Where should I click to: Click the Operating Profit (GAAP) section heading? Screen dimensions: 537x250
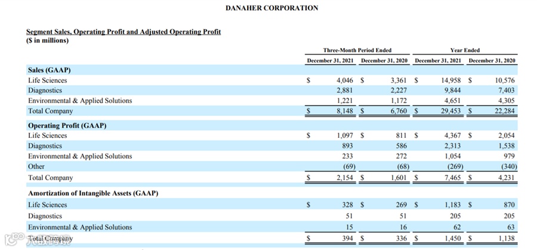pyautogui.click(x=67, y=126)
